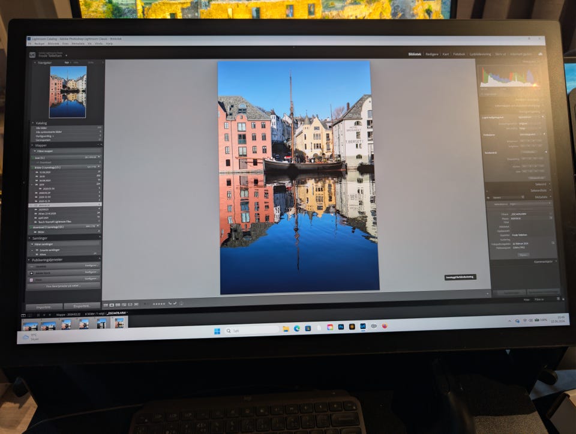This screenshot has width=576, height=434.
Task: Collapse the Katalog panel
Action: click(32, 122)
